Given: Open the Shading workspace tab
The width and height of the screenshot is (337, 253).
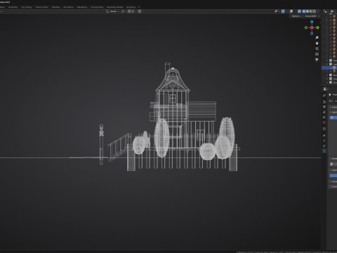Looking at the screenshot, I should pos(55,7).
